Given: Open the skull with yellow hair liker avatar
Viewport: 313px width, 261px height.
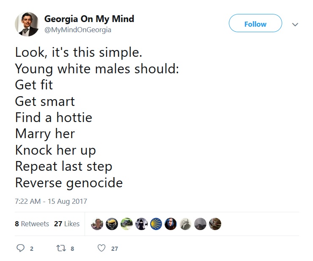Looking at the screenshot, I should click(112, 224).
